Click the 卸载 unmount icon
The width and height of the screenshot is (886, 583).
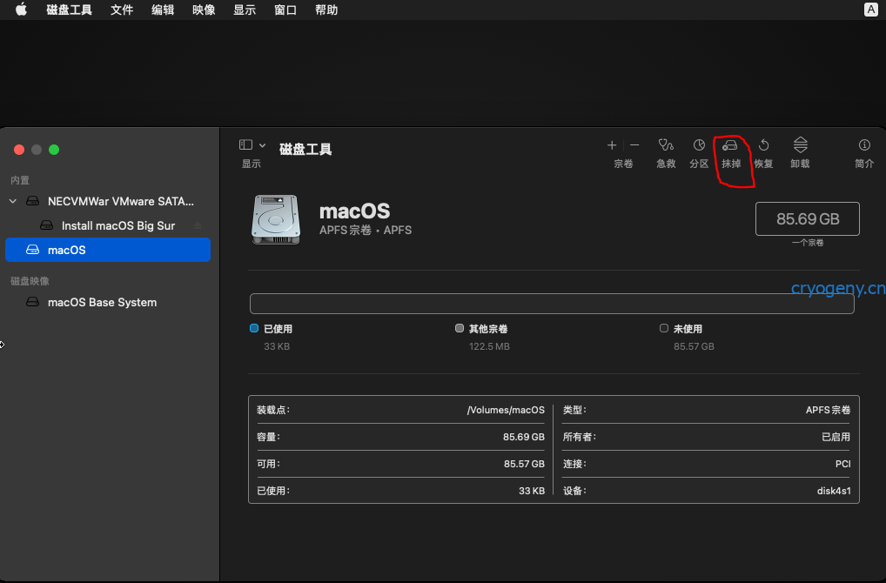pos(800,145)
